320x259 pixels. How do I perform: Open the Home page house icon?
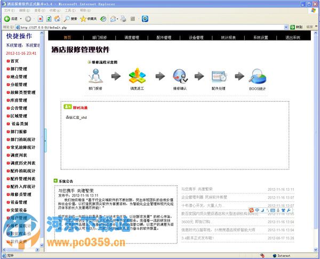[x=57, y=19]
